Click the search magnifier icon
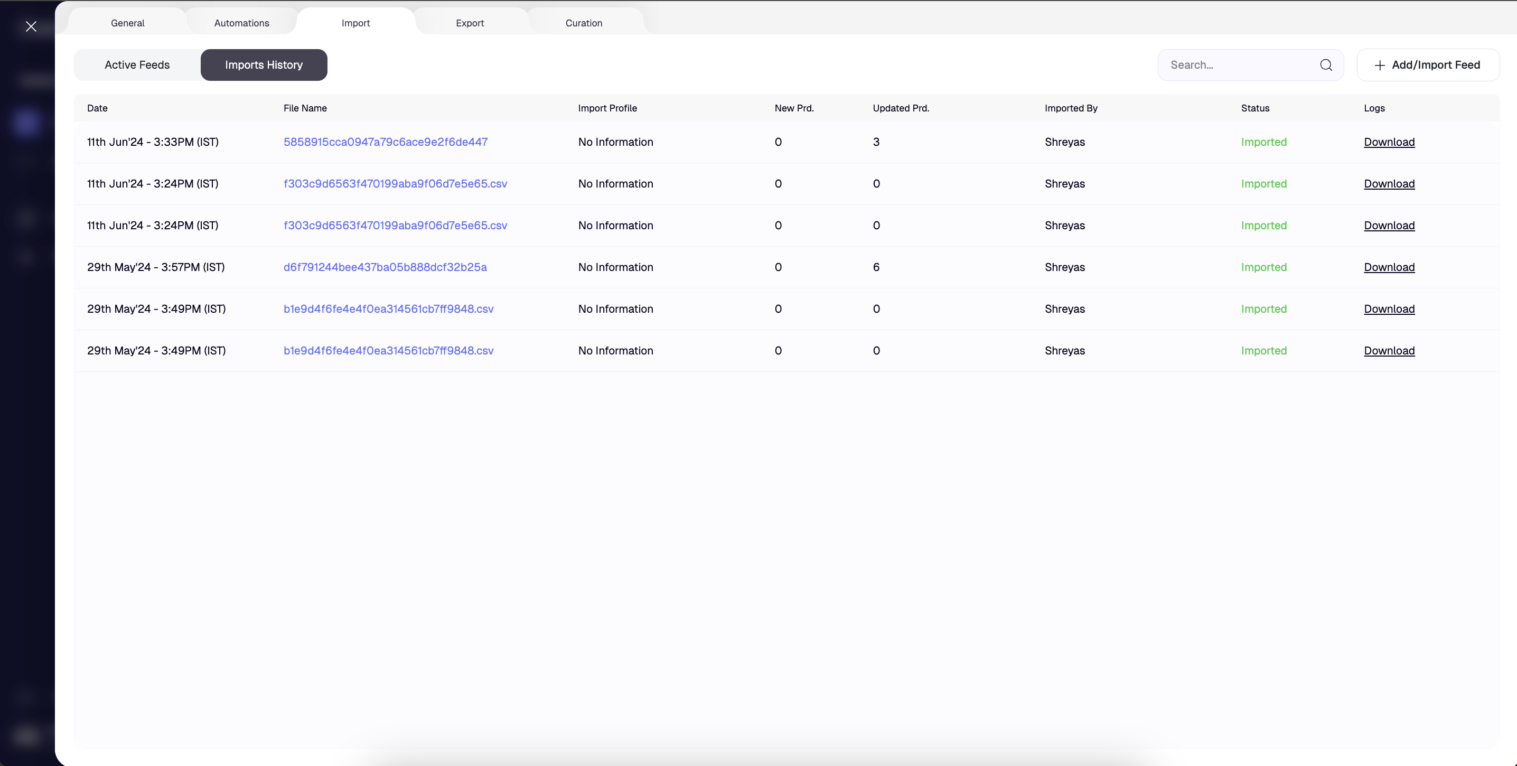The image size is (1517, 766). pyautogui.click(x=1326, y=65)
